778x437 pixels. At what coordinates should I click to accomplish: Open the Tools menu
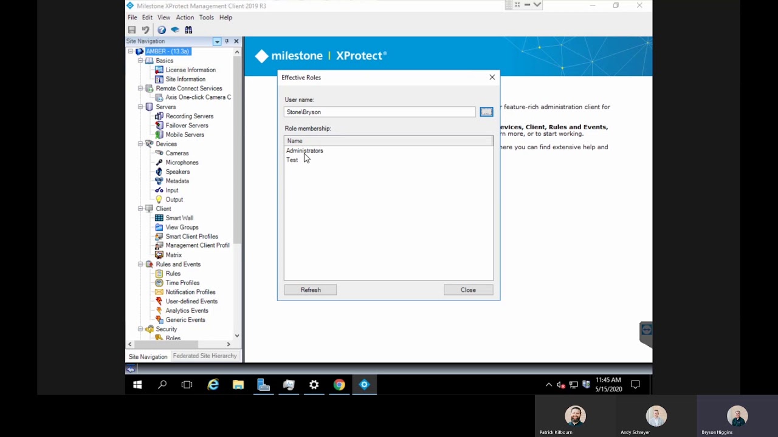[x=206, y=18]
